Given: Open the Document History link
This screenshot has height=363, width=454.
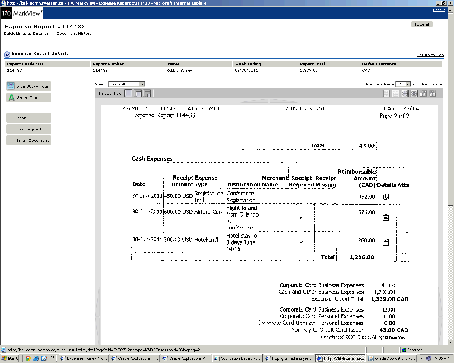Looking at the screenshot, I should pyautogui.click(x=74, y=34).
